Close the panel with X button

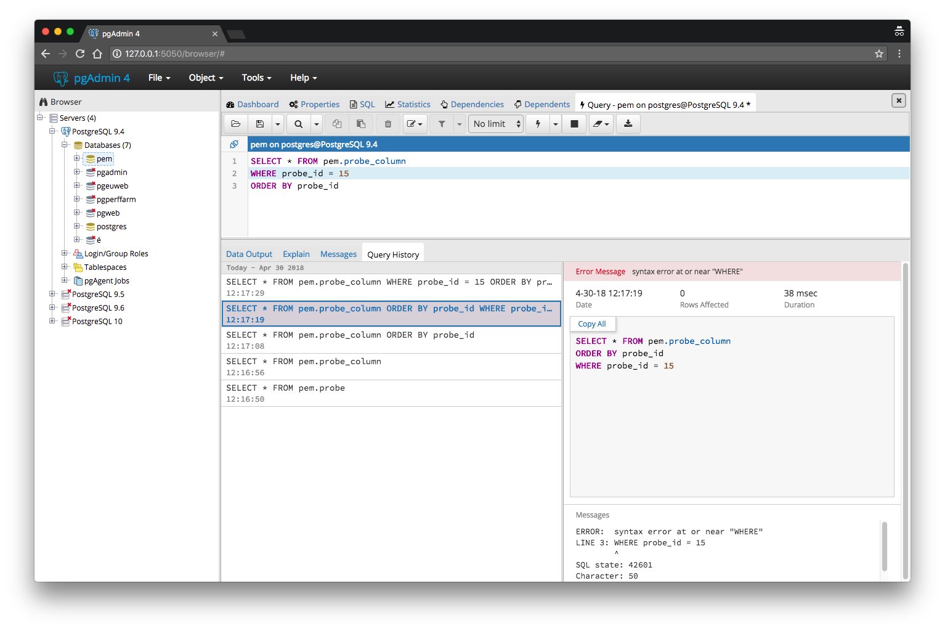899,100
